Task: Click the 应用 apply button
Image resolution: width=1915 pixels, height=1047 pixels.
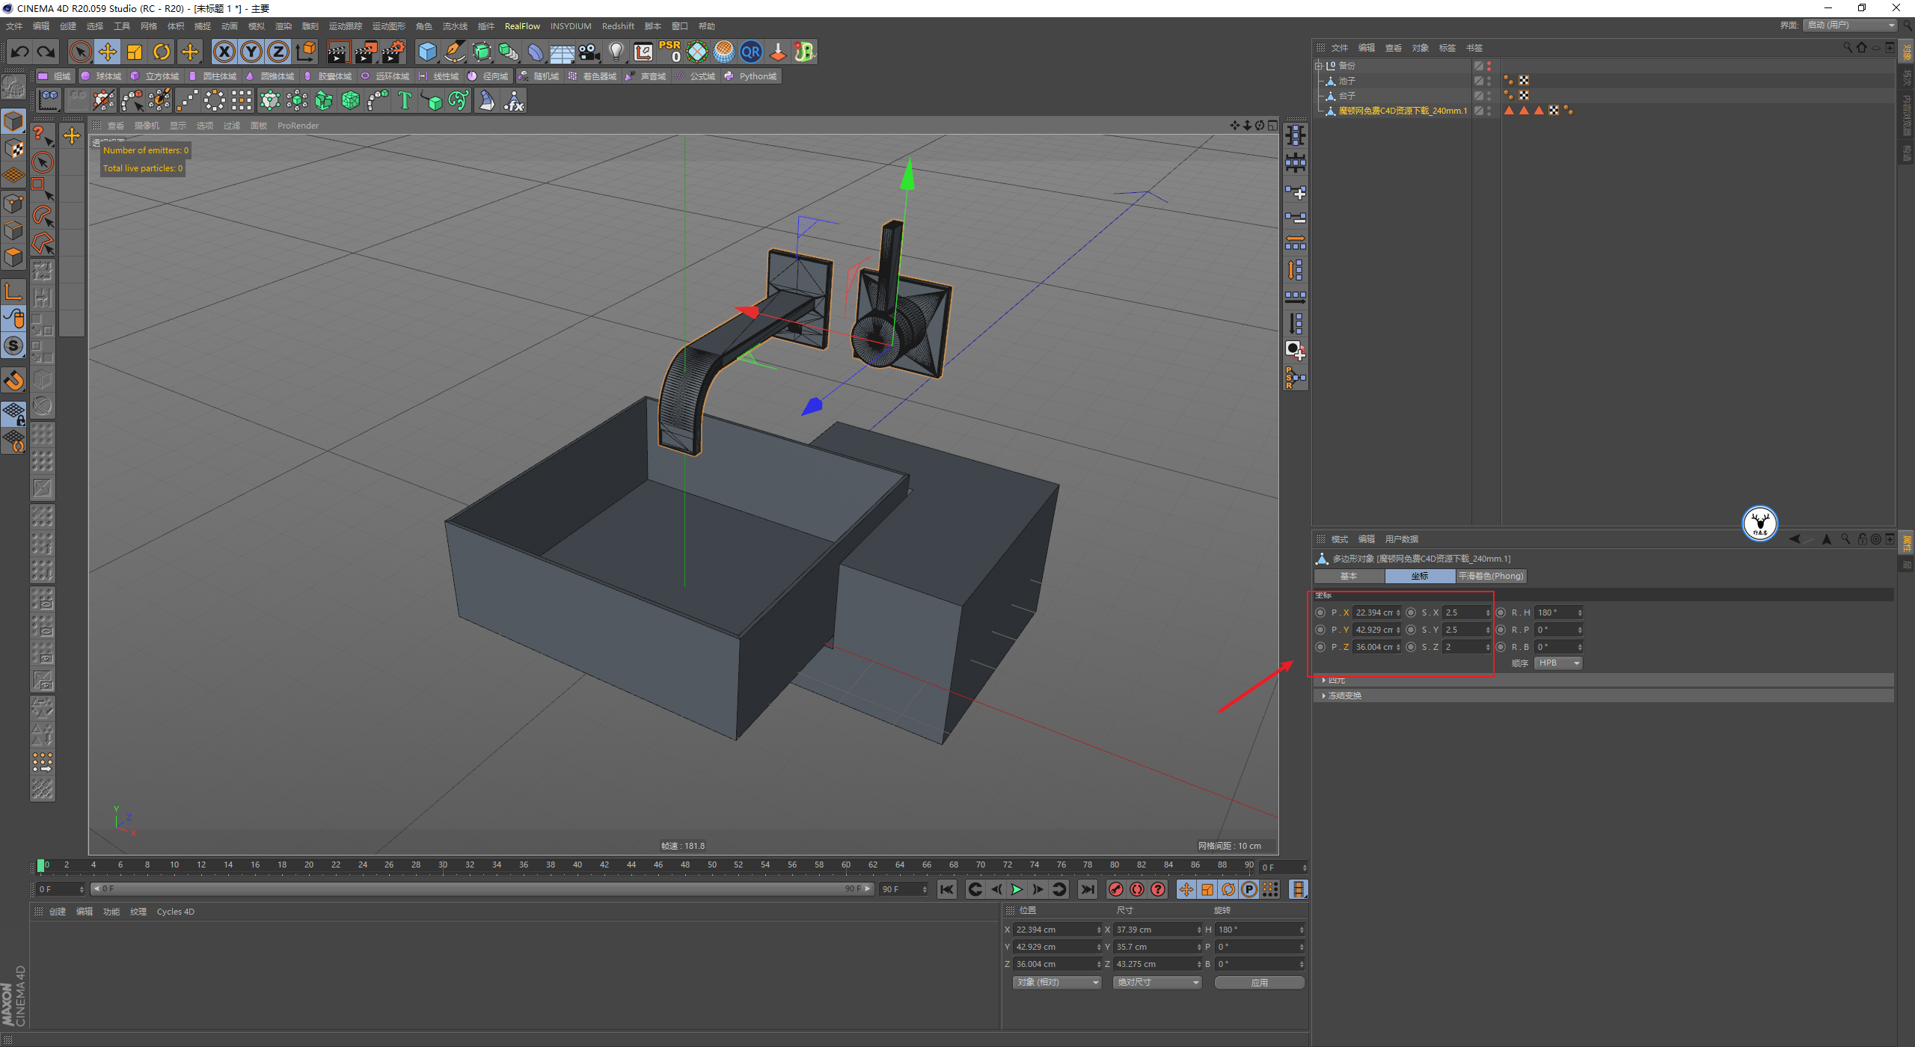Action: point(1259,983)
